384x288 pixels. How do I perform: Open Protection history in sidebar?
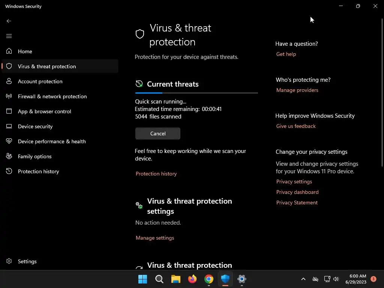[x=60, y=171]
